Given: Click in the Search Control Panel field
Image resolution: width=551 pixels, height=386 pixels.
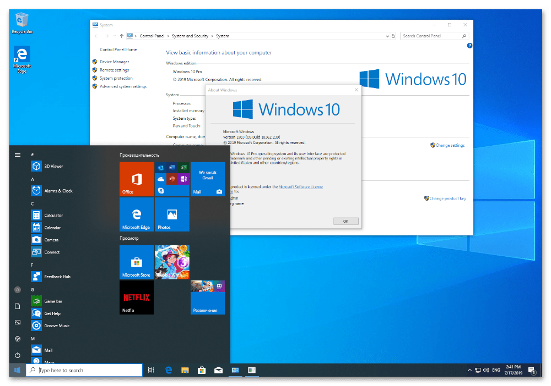Looking at the screenshot, I should tap(433, 36).
